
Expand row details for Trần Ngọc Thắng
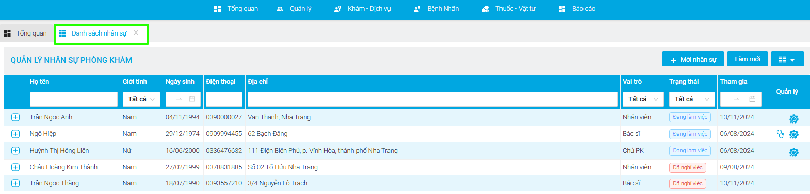pos(15,183)
